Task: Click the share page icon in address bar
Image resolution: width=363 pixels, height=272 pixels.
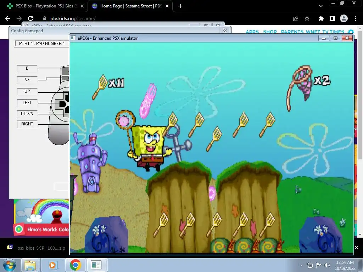Action: (x=296, y=18)
